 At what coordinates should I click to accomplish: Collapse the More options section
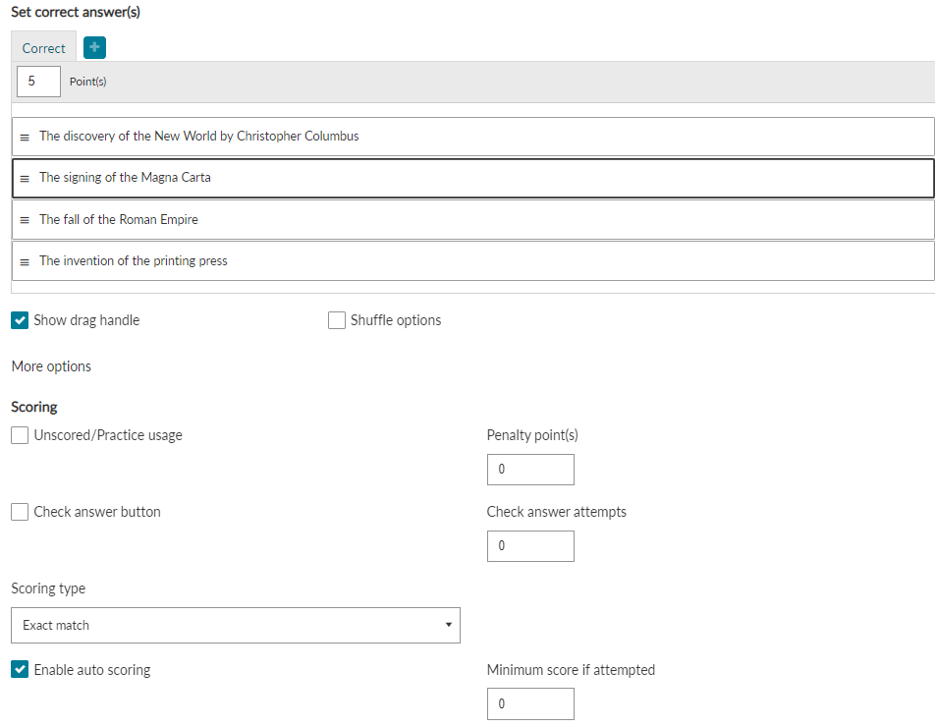pos(51,366)
